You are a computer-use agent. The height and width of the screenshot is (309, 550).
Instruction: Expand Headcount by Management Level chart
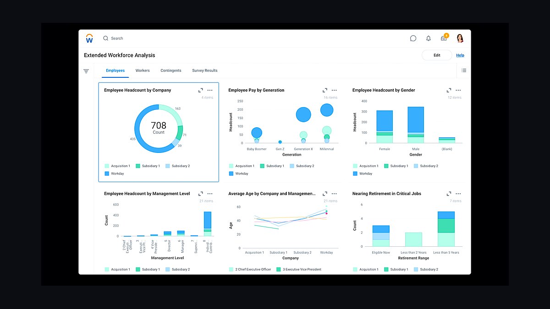click(201, 194)
